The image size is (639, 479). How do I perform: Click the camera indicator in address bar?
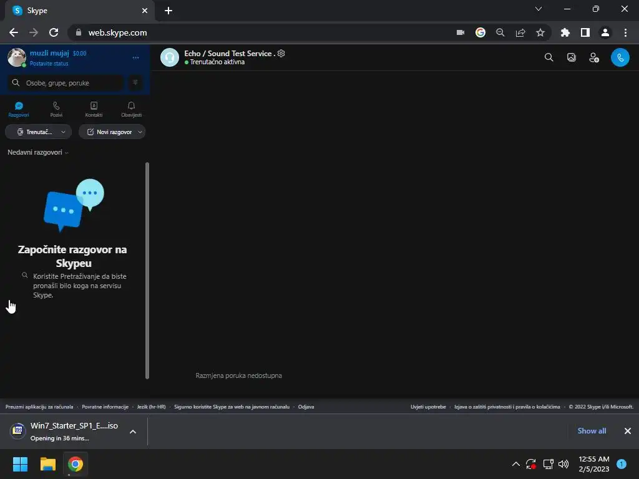(461, 32)
